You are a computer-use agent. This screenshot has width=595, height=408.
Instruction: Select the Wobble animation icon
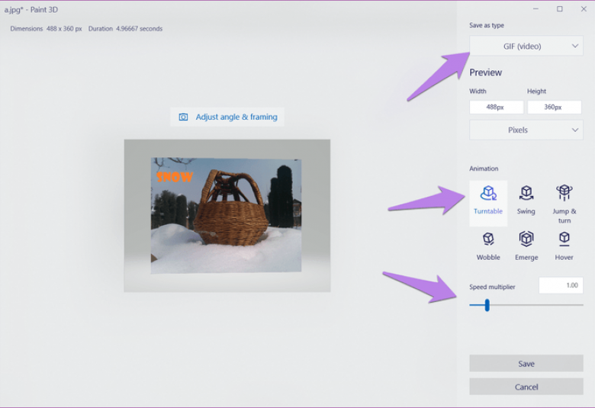pyautogui.click(x=488, y=239)
